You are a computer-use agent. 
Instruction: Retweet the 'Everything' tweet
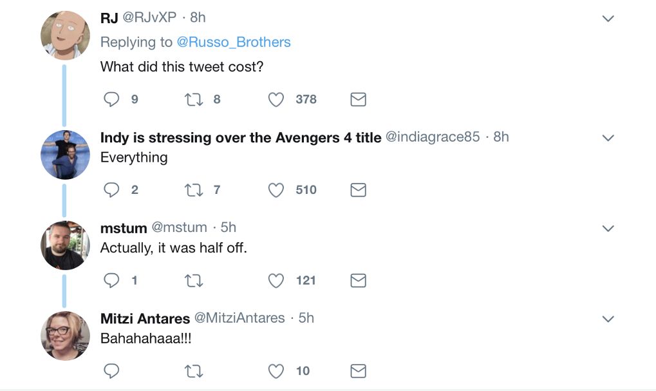(x=193, y=189)
